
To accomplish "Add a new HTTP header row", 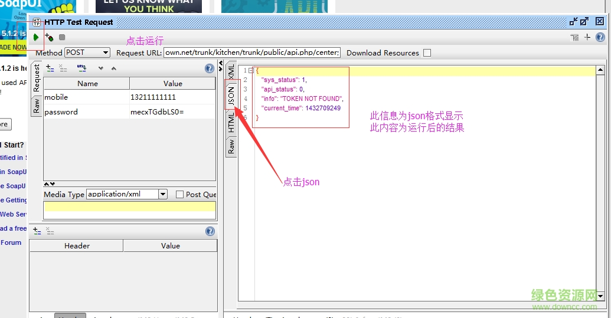I will tap(37, 231).
